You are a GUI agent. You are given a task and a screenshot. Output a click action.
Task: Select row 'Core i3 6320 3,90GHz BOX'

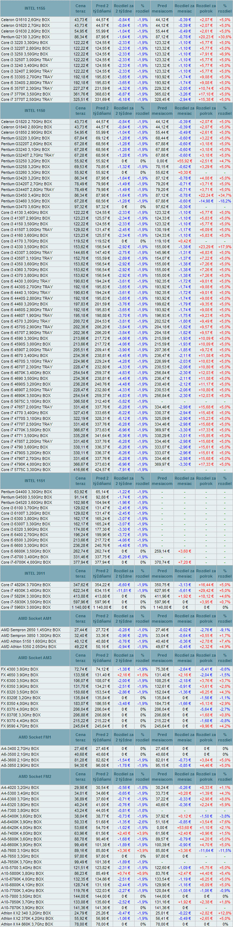116,529
